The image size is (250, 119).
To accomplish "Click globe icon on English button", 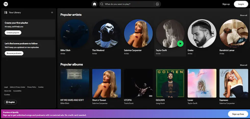I will coord(7,102).
